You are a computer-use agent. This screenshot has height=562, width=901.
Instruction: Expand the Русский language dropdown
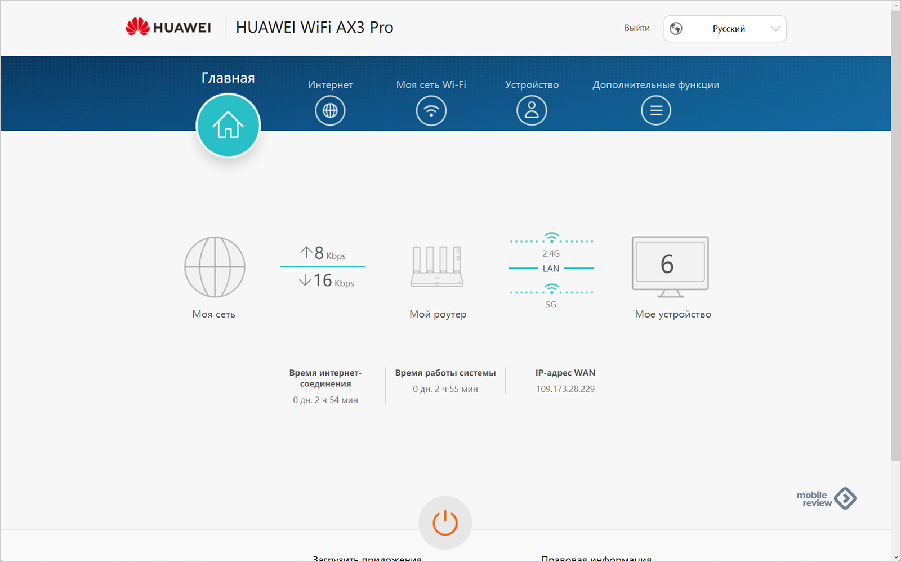click(x=725, y=29)
